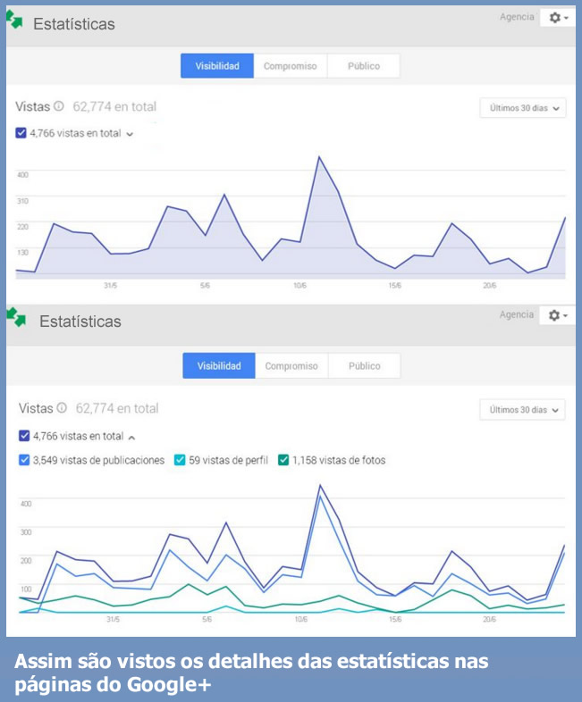
Task: Click the lower Agencia label
Action: [x=517, y=314]
